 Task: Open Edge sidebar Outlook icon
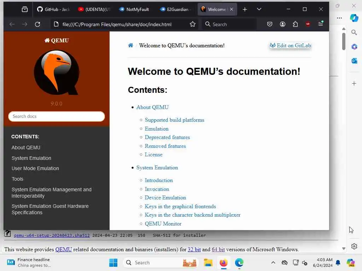[x=354, y=61]
